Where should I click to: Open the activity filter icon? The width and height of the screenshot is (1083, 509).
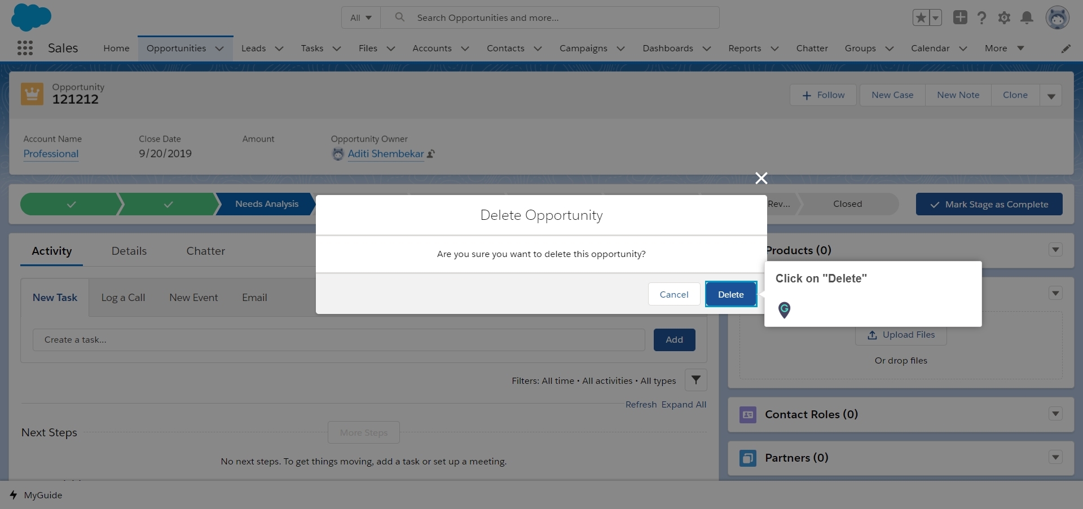(x=695, y=380)
